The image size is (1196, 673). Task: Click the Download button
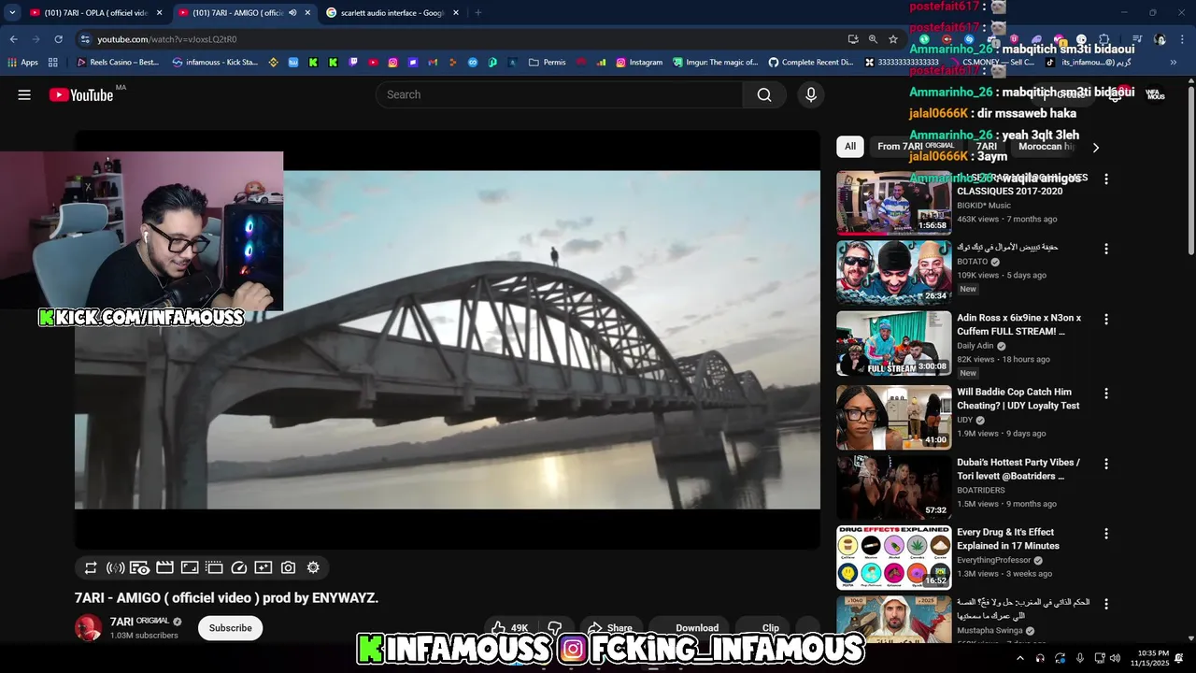pos(688,628)
